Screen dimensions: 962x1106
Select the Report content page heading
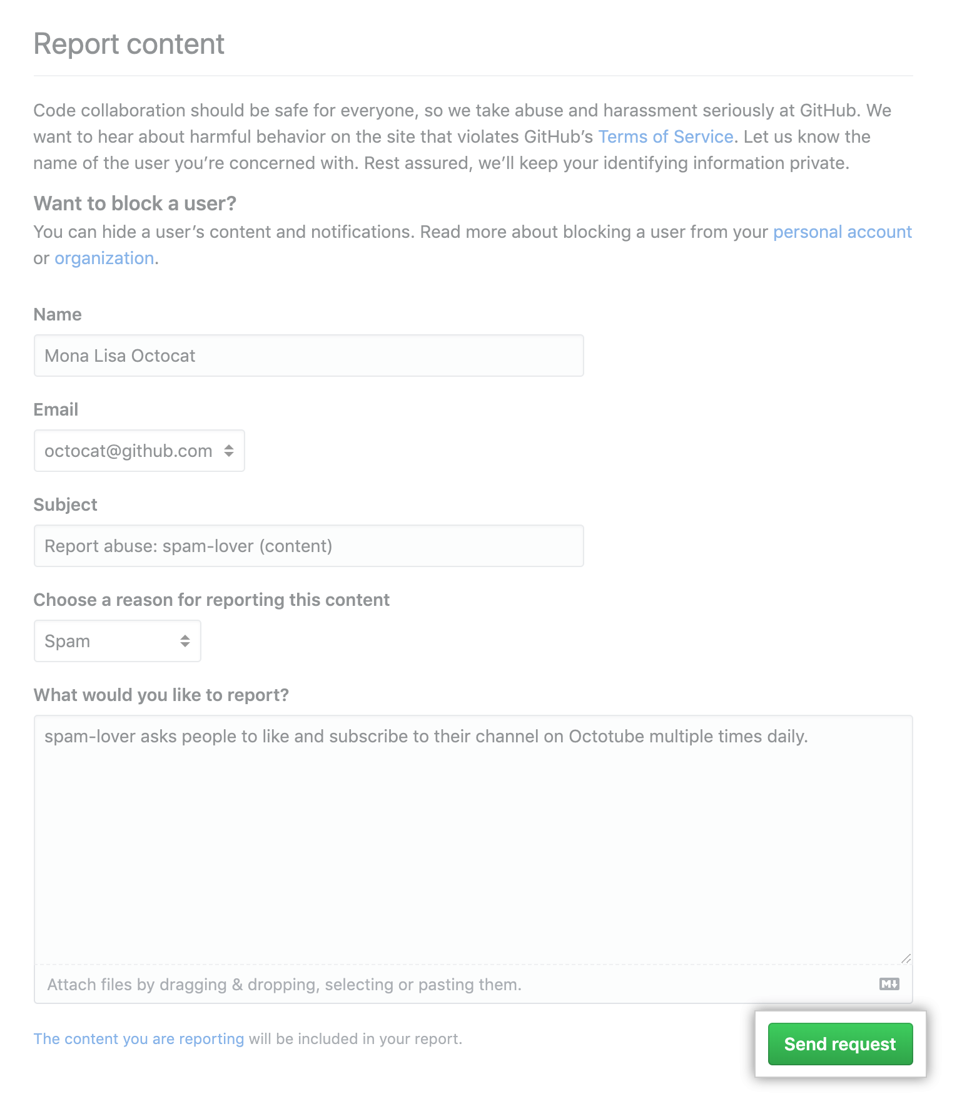tap(128, 43)
